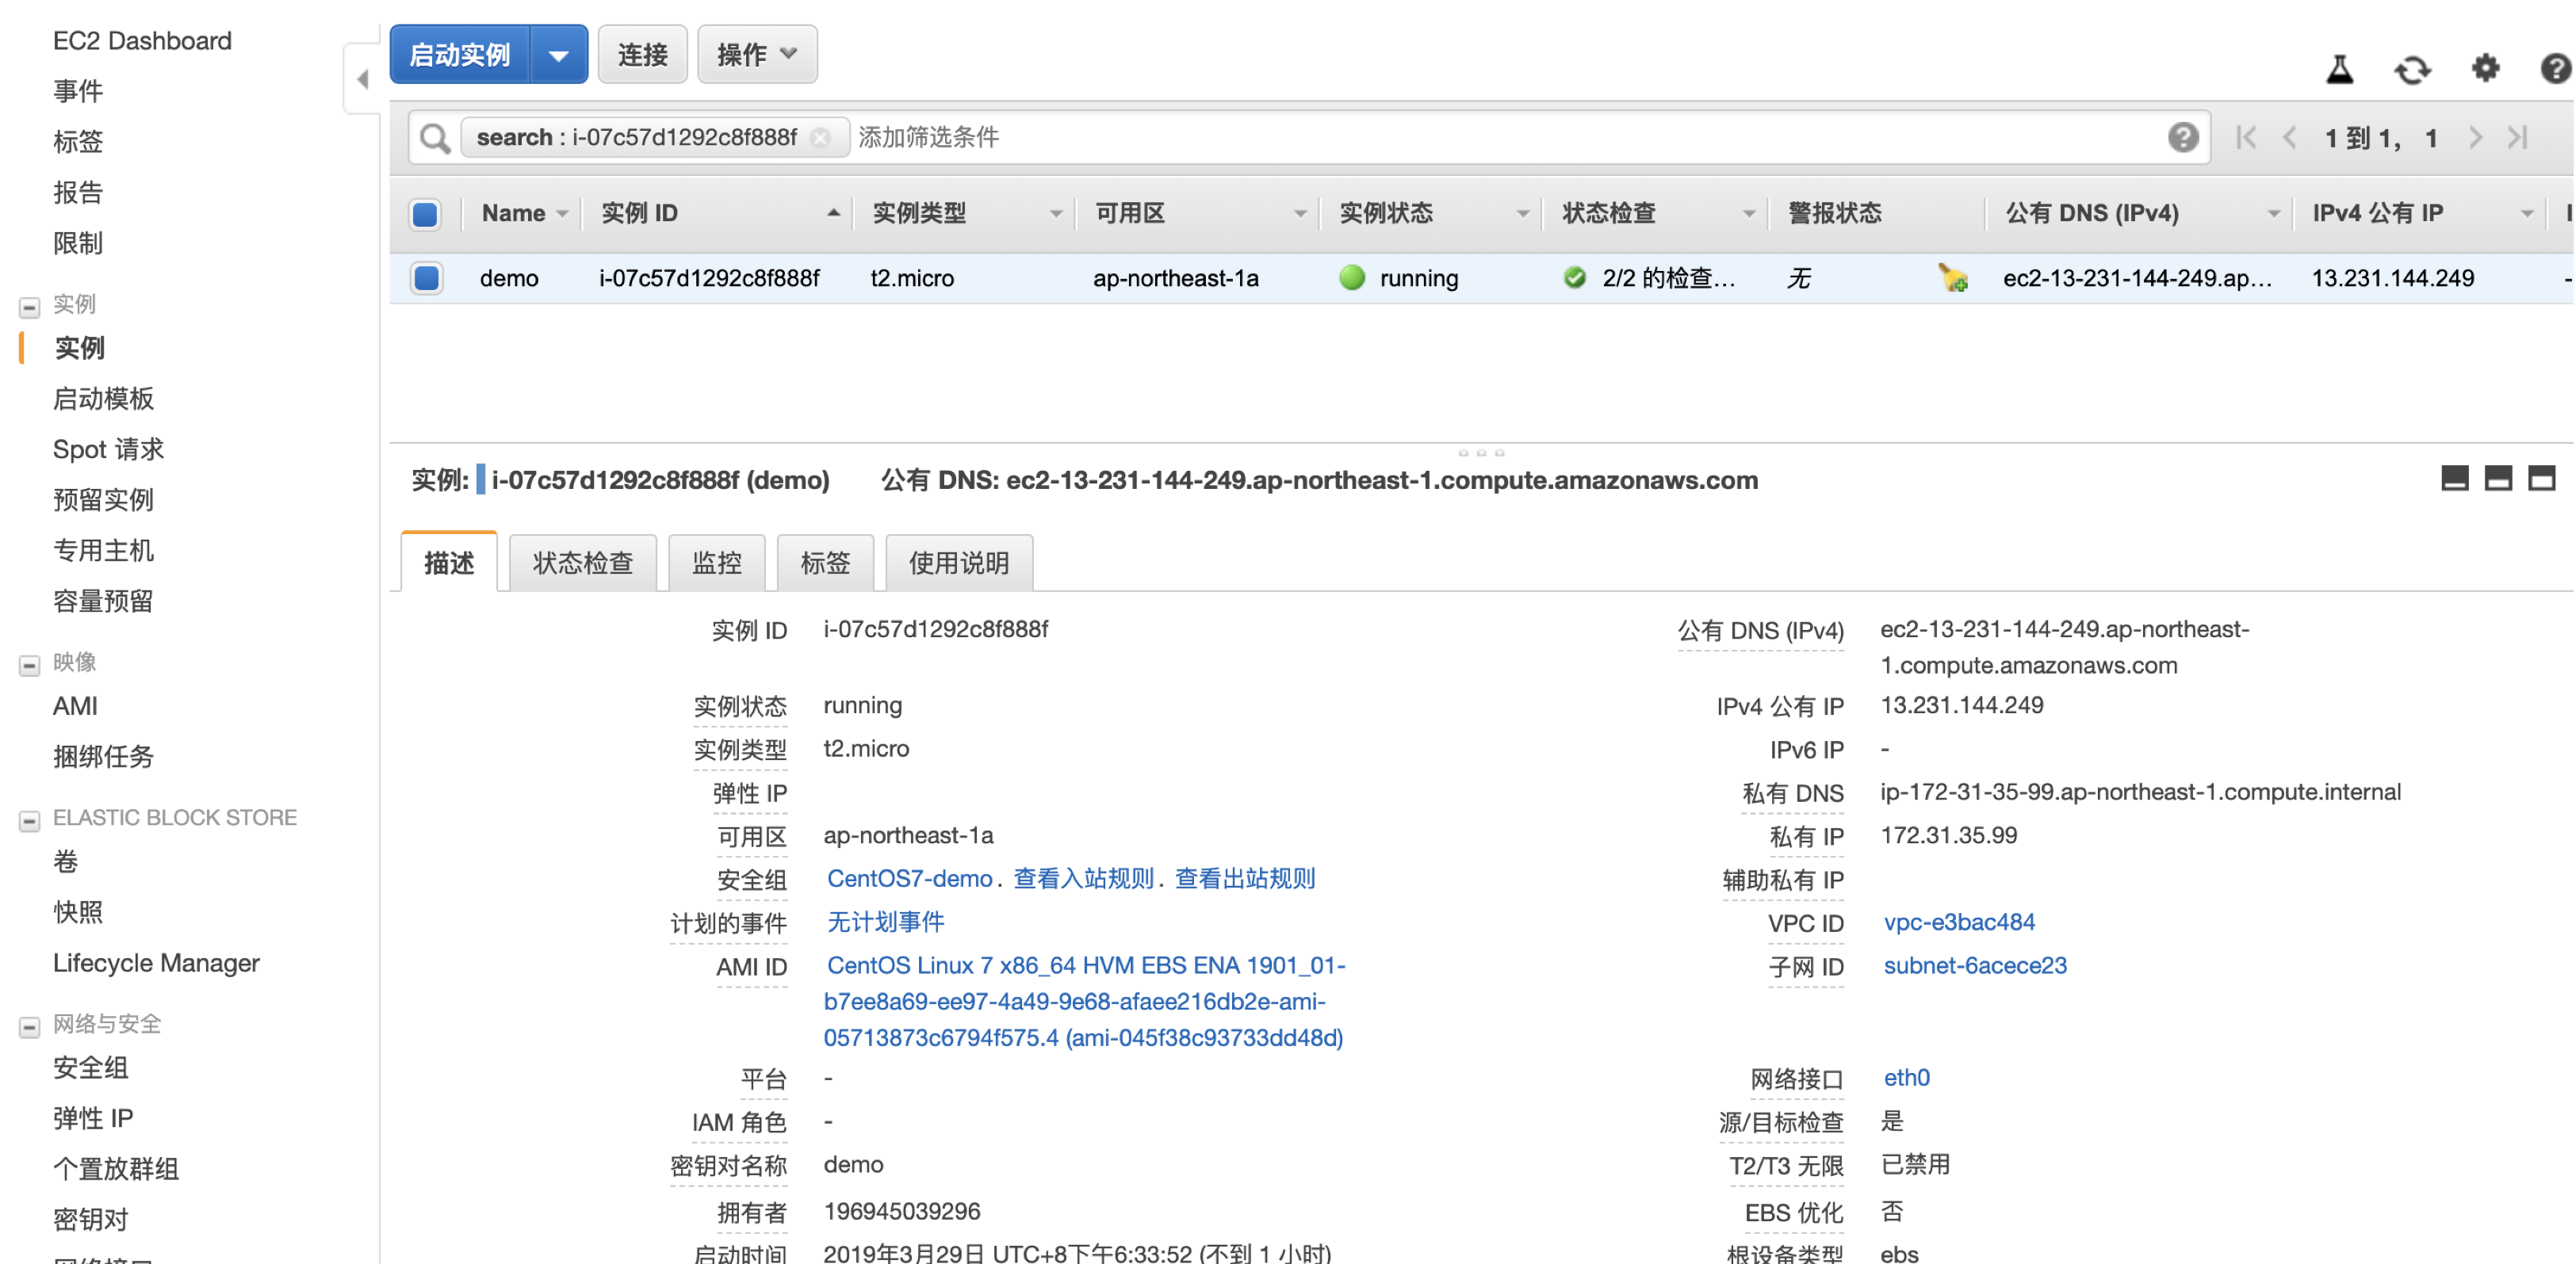Open the vpc-e3bac484 link
Viewport: 2576px width, 1264px height.
(x=1958, y=922)
